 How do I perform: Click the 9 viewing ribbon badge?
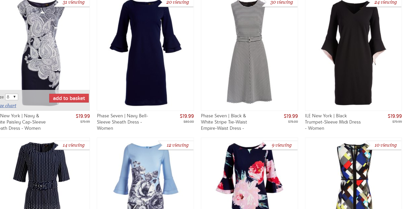coord(280,145)
